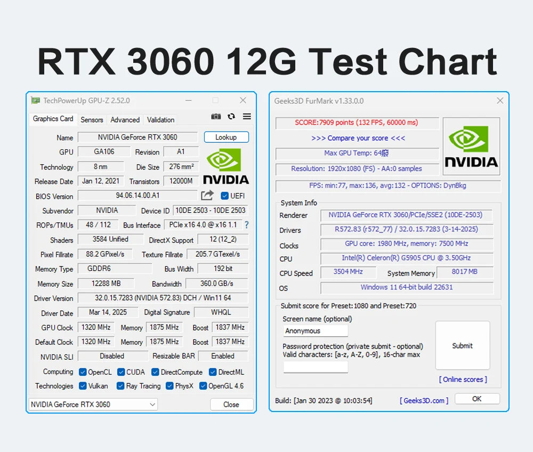Click the Bus Interface question mark icon

click(246, 225)
